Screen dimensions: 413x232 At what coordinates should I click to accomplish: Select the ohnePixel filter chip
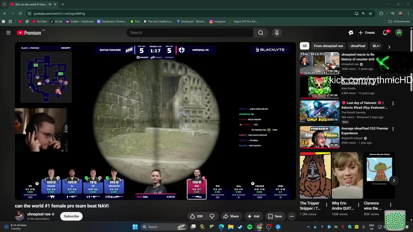(x=358, y=46)
